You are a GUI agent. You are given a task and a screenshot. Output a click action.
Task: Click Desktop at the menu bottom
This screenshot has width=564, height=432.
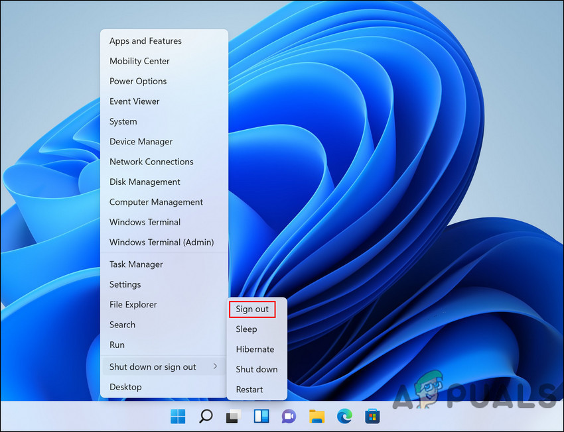(x=125, y=387)
